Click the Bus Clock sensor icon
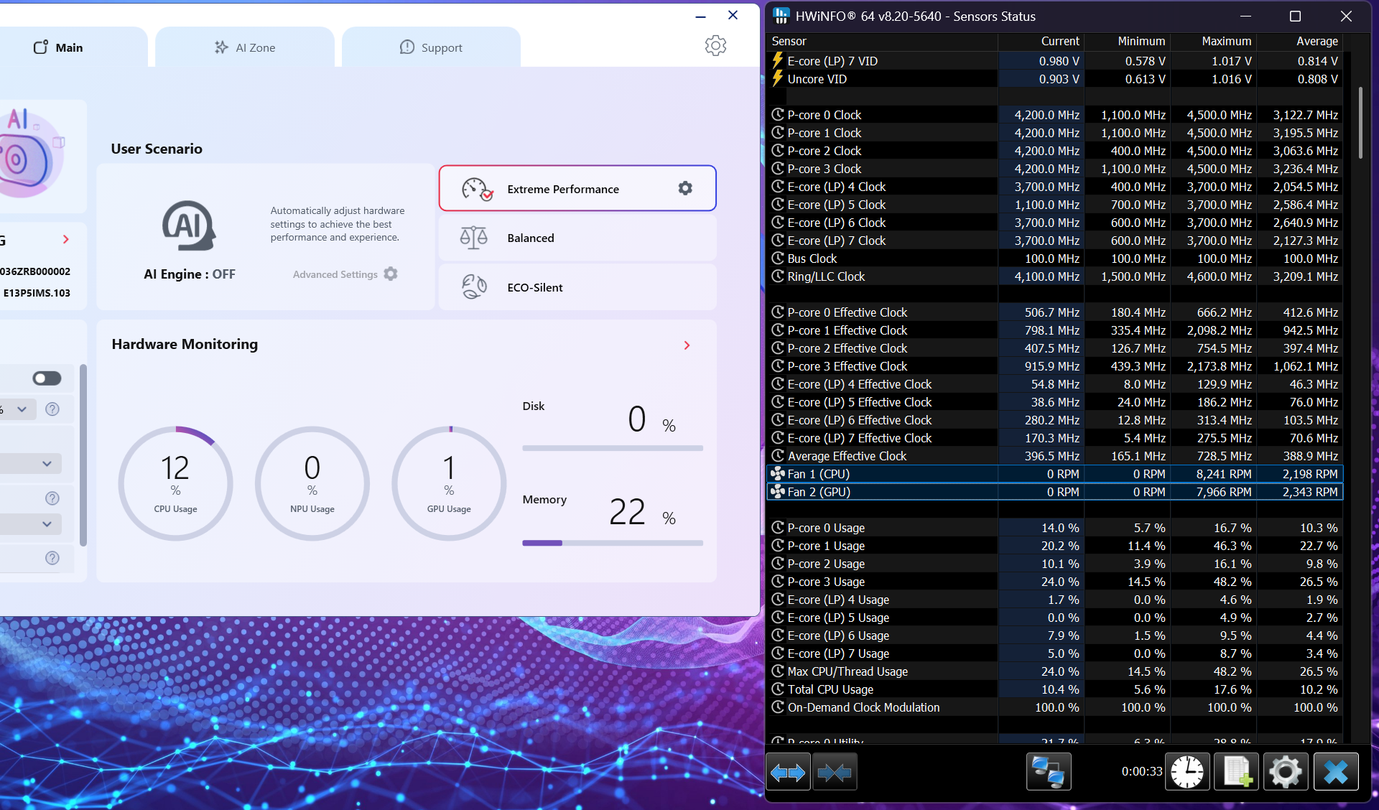Viewport: 1379px width, 810px height. [778, 259]
